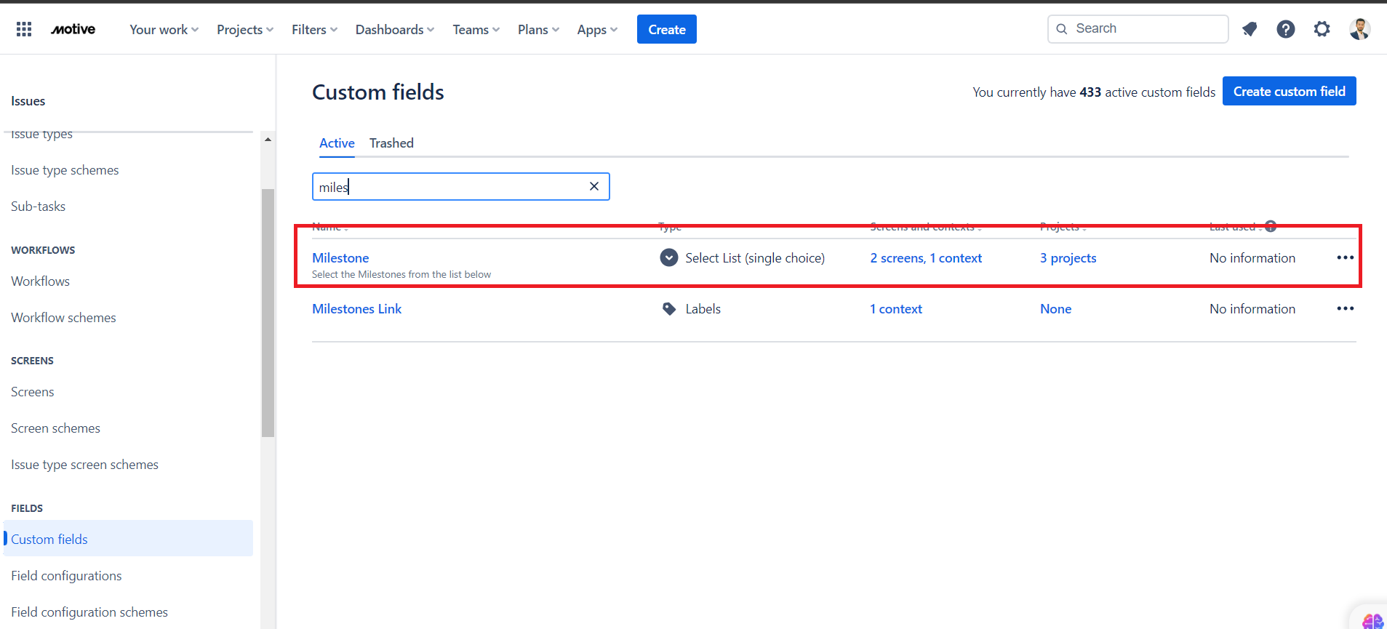Open Sub-tasks in sidebar
The height and width of the screenshot is (629, 1387).
(38, 207)
